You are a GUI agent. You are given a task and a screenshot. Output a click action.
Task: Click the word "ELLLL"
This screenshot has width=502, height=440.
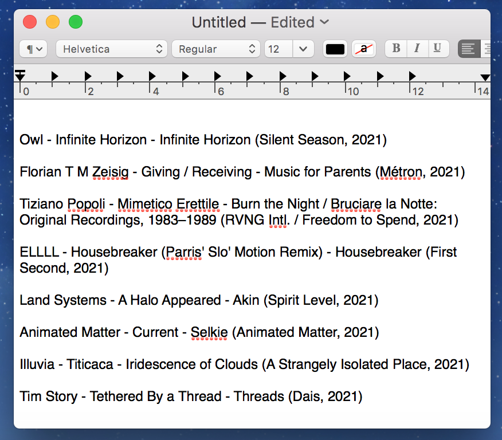point(40,252)
